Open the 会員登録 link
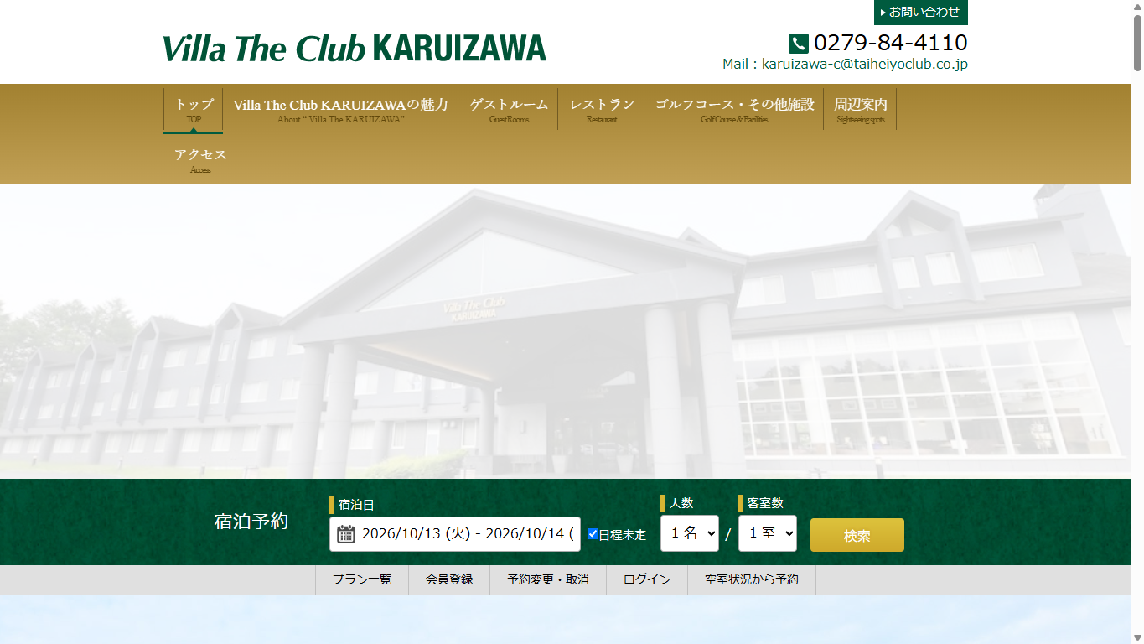The image size is (1144, 644). (x=449, y=580)
